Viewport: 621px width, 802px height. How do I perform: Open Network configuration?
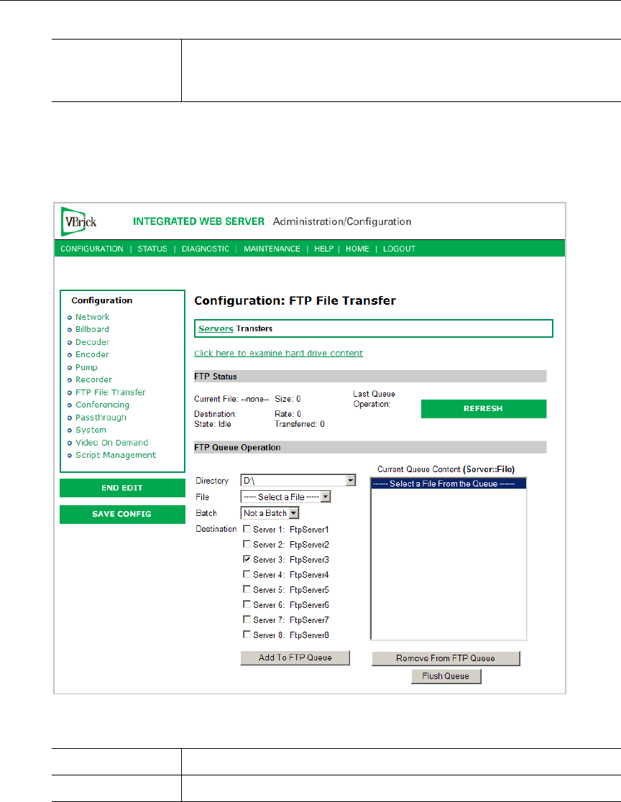93,317
